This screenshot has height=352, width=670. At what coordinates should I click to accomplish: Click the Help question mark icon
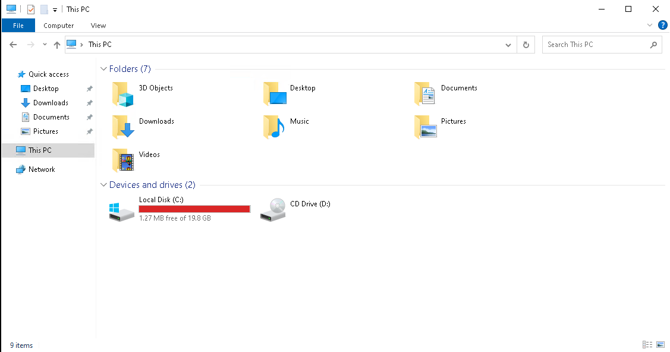click(662, 25)
